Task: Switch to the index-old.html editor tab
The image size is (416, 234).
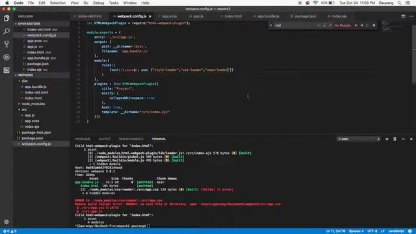Action: pyautogui.click(x=90, y=16)
